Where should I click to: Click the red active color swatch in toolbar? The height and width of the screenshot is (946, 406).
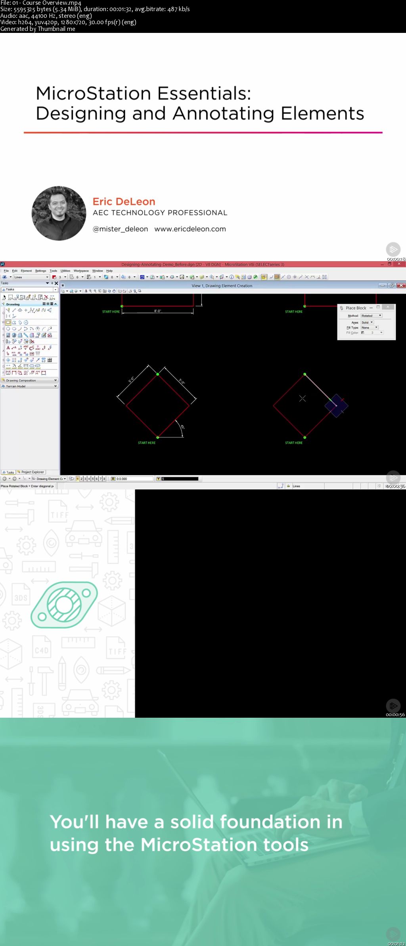54,277
